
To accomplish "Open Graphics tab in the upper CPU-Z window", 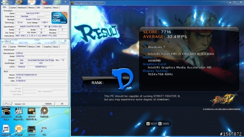I will [47, 8].
